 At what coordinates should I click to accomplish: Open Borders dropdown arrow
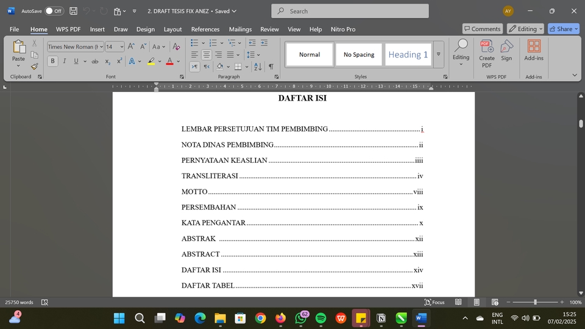click(247, 67)
